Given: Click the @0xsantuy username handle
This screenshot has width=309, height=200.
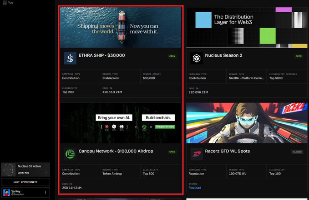Looking at the screenshot, I should [x=17, y=194].
